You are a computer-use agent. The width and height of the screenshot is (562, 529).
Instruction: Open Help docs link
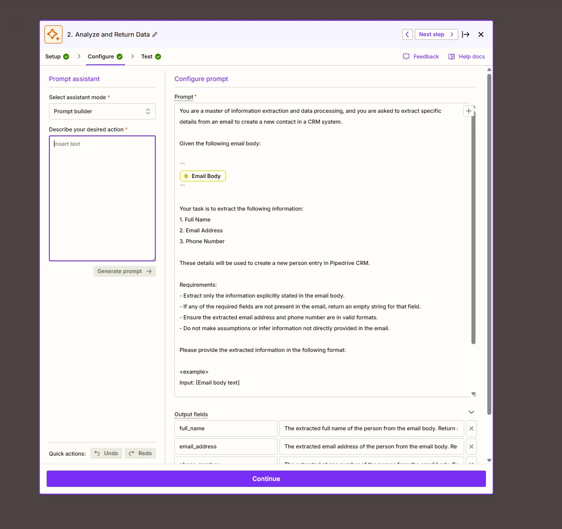click(466, 57)
